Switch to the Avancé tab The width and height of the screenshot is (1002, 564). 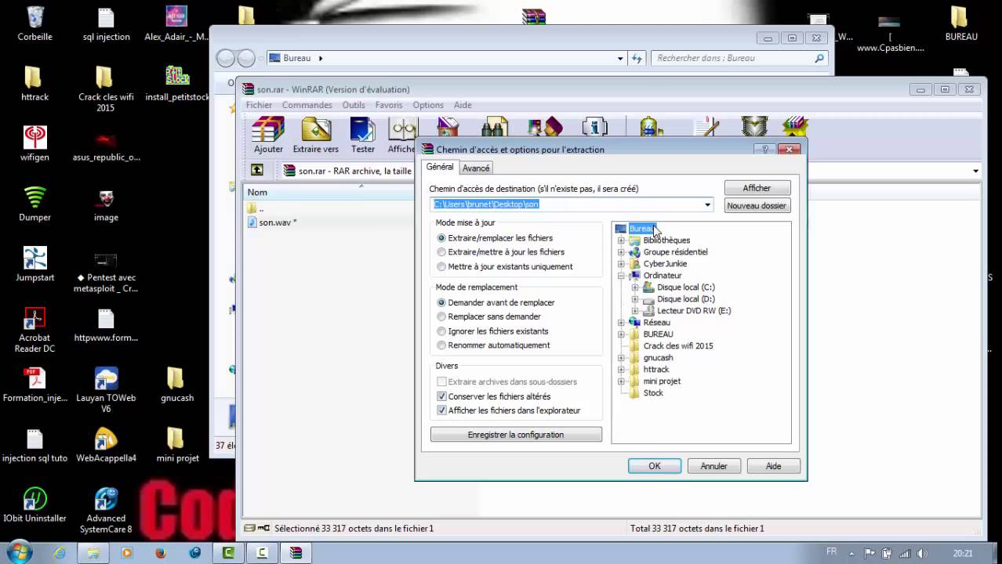click(476, 168)
